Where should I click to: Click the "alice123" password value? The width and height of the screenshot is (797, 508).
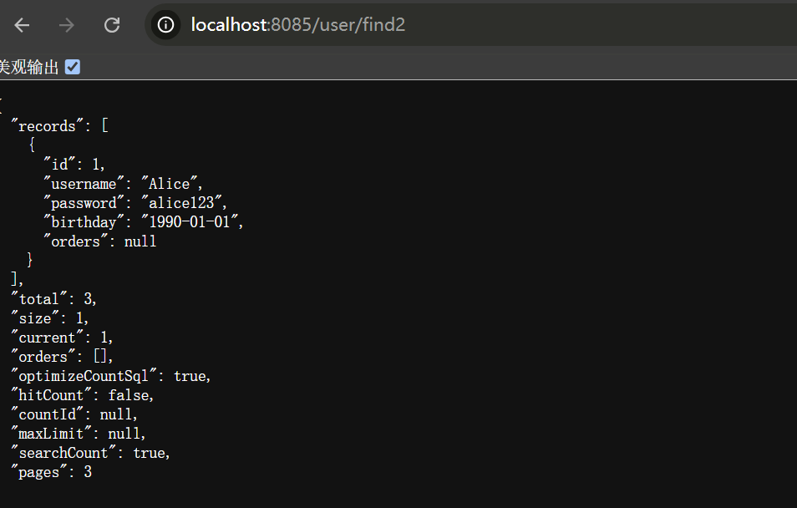click(184, 203)
